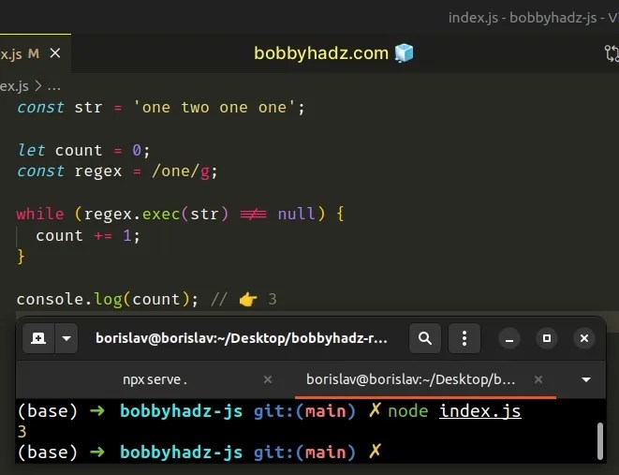Open the compare changes icon in editor toolbar

(x=612, y=53)
